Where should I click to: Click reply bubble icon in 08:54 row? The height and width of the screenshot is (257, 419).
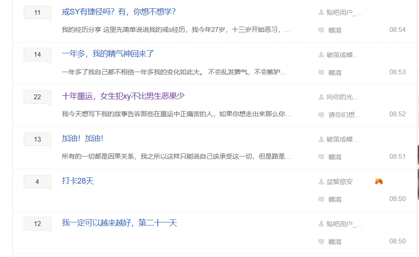321,30
